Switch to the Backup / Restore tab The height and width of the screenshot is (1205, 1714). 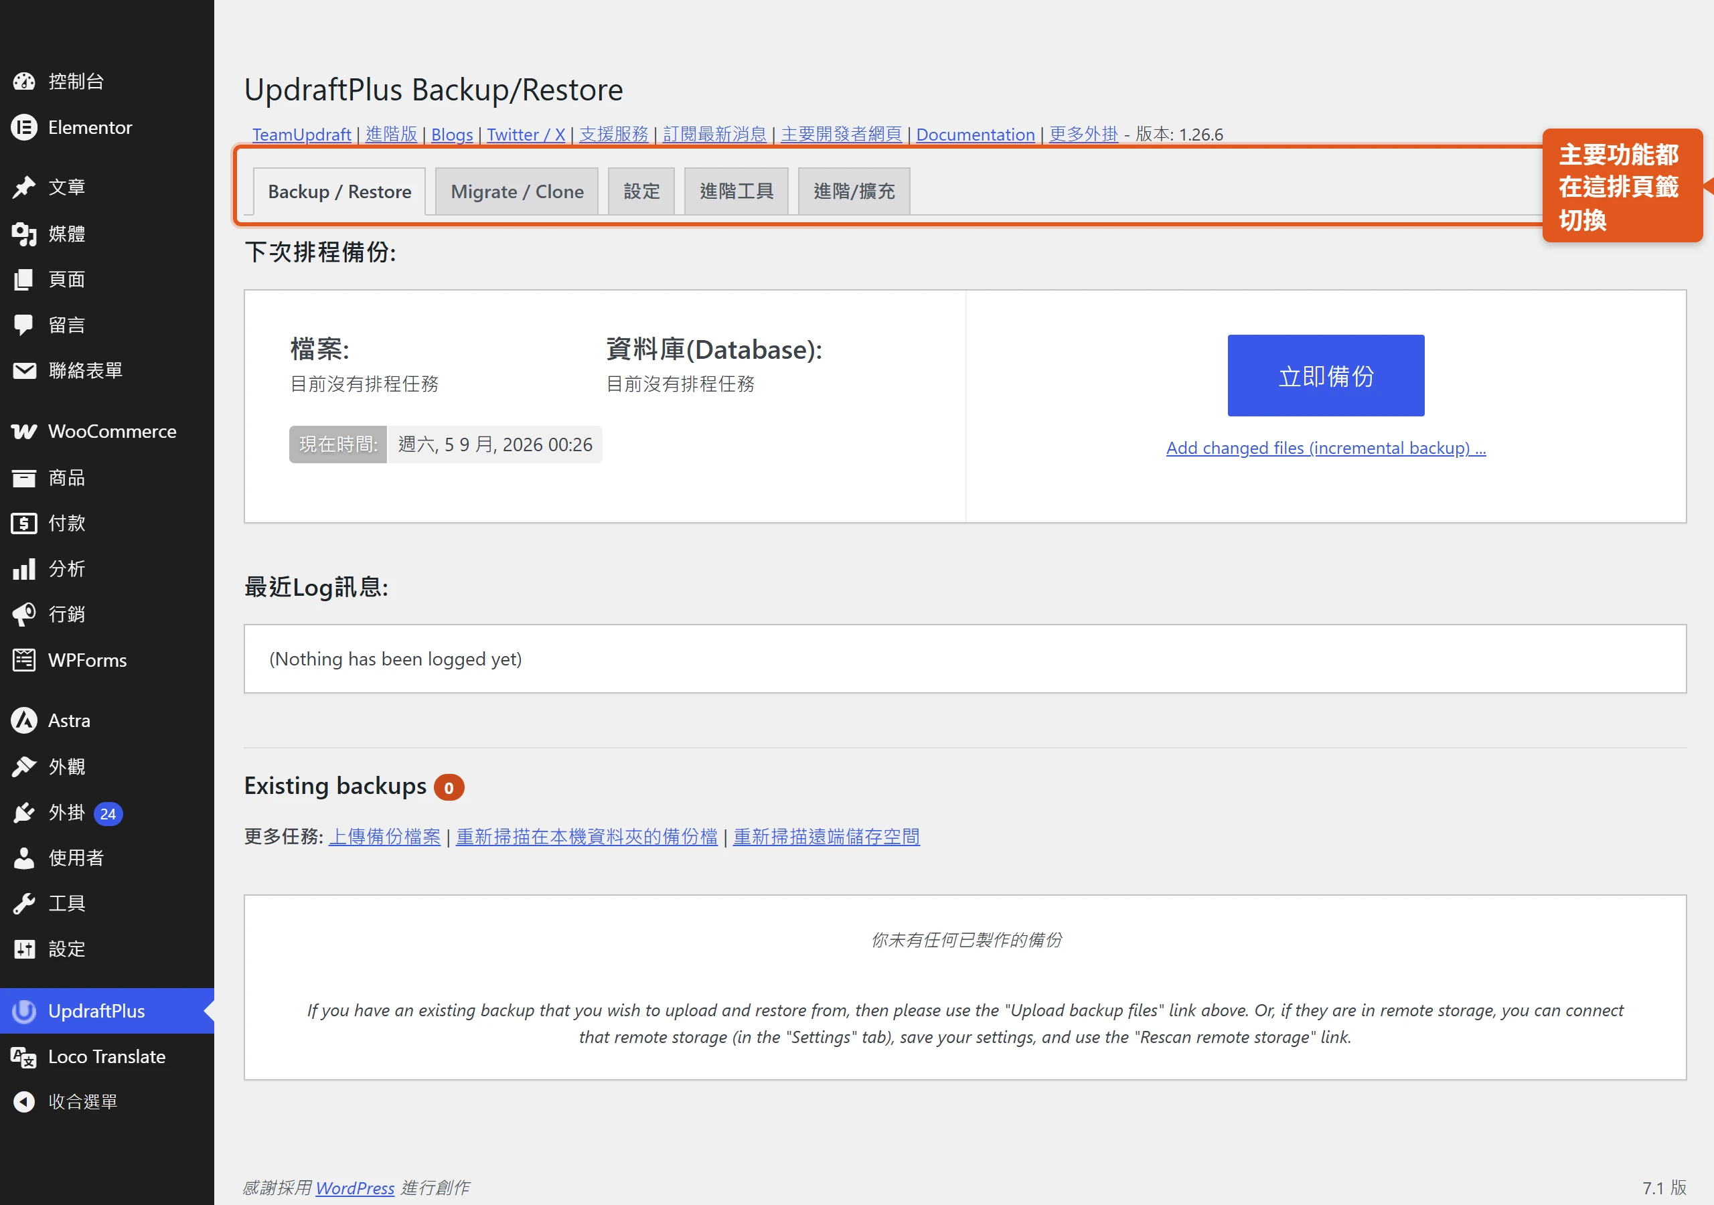339,192
